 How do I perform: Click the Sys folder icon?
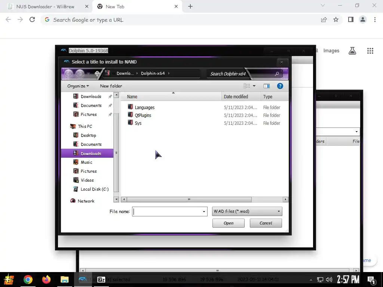[x=131, y=123]
